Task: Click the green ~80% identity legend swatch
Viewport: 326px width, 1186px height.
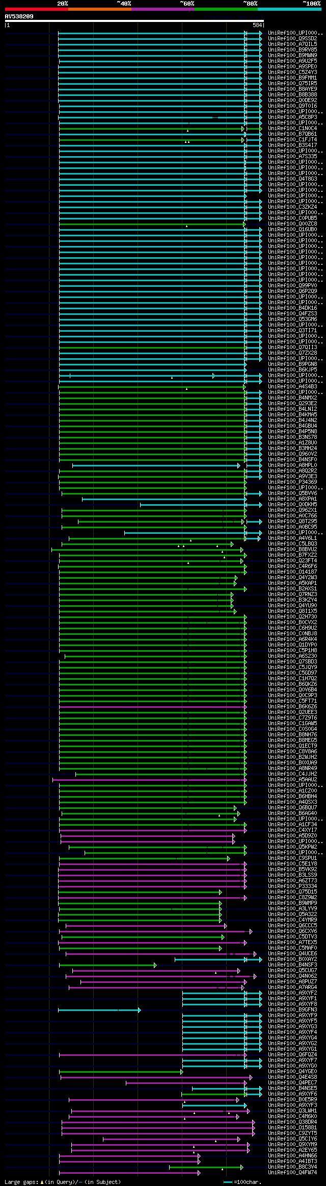Action: [226, 9]
